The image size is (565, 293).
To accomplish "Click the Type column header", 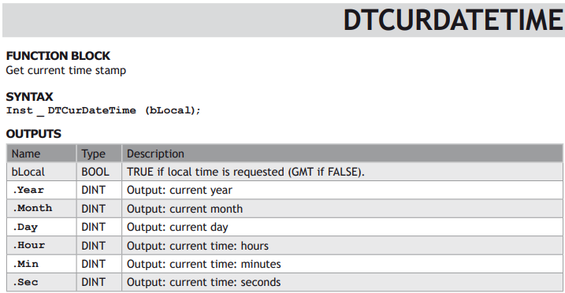I will point(99,154).
